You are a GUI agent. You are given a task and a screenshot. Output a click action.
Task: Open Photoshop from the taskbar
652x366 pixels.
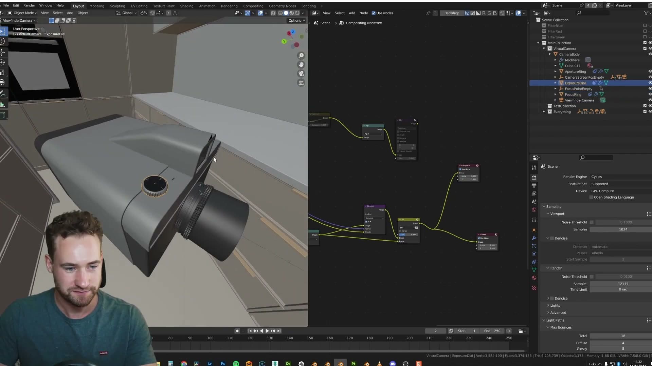[223, 364]
